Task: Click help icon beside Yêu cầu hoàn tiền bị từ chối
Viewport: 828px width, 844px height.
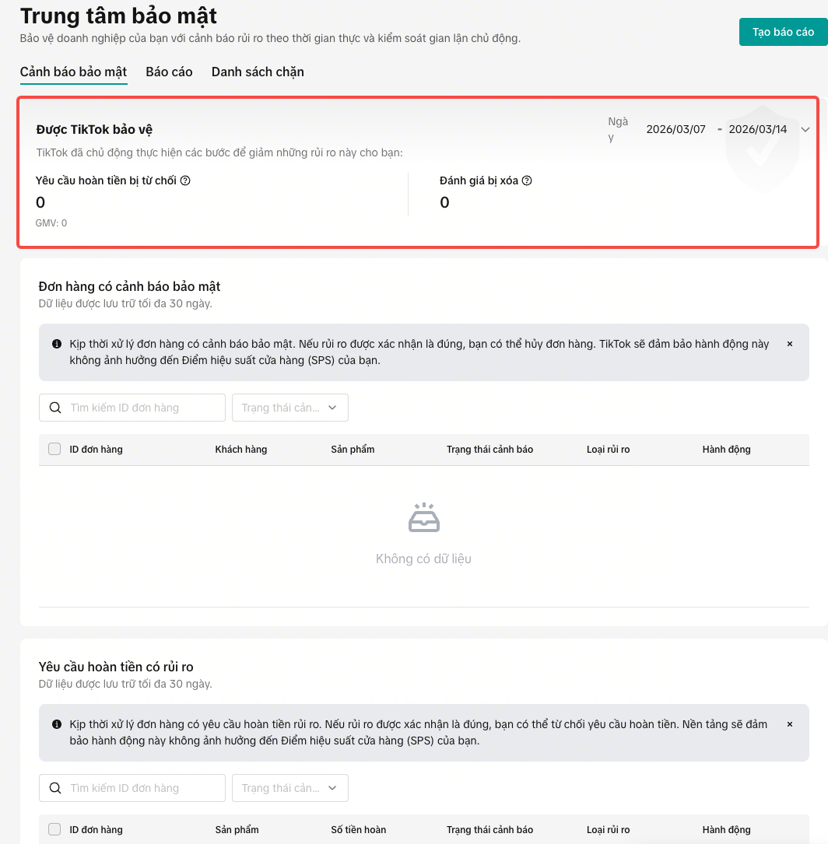Action: (185, 180)
